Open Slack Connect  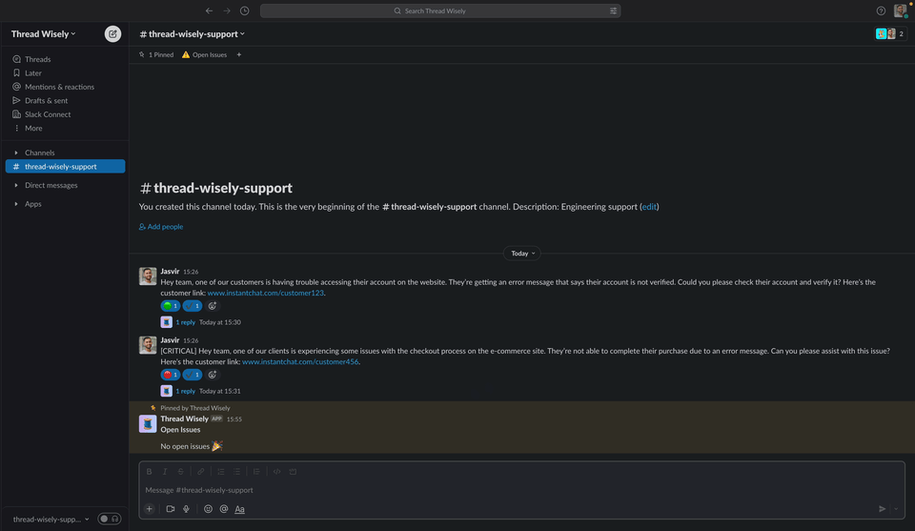coord(48,115)
